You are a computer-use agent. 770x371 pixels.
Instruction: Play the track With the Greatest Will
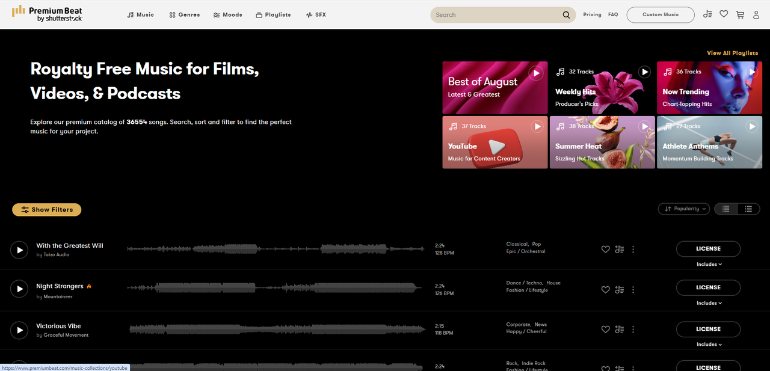(19, 250)
